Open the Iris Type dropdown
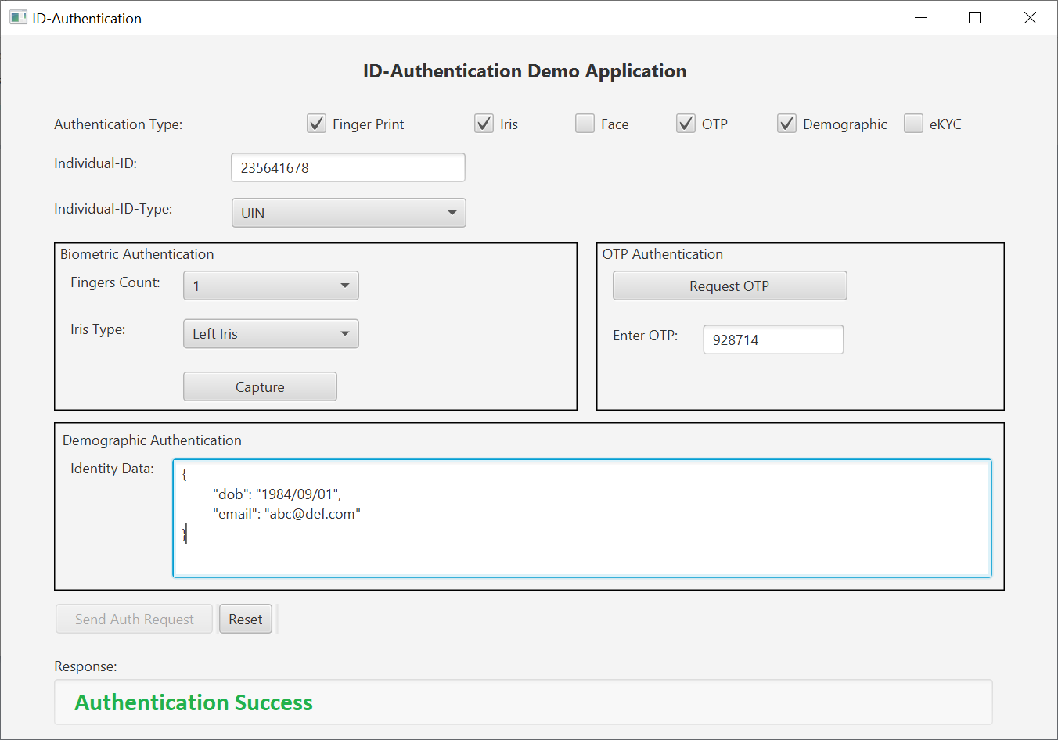The height and width of the screenshot is (740, 1058). [271, 333]
